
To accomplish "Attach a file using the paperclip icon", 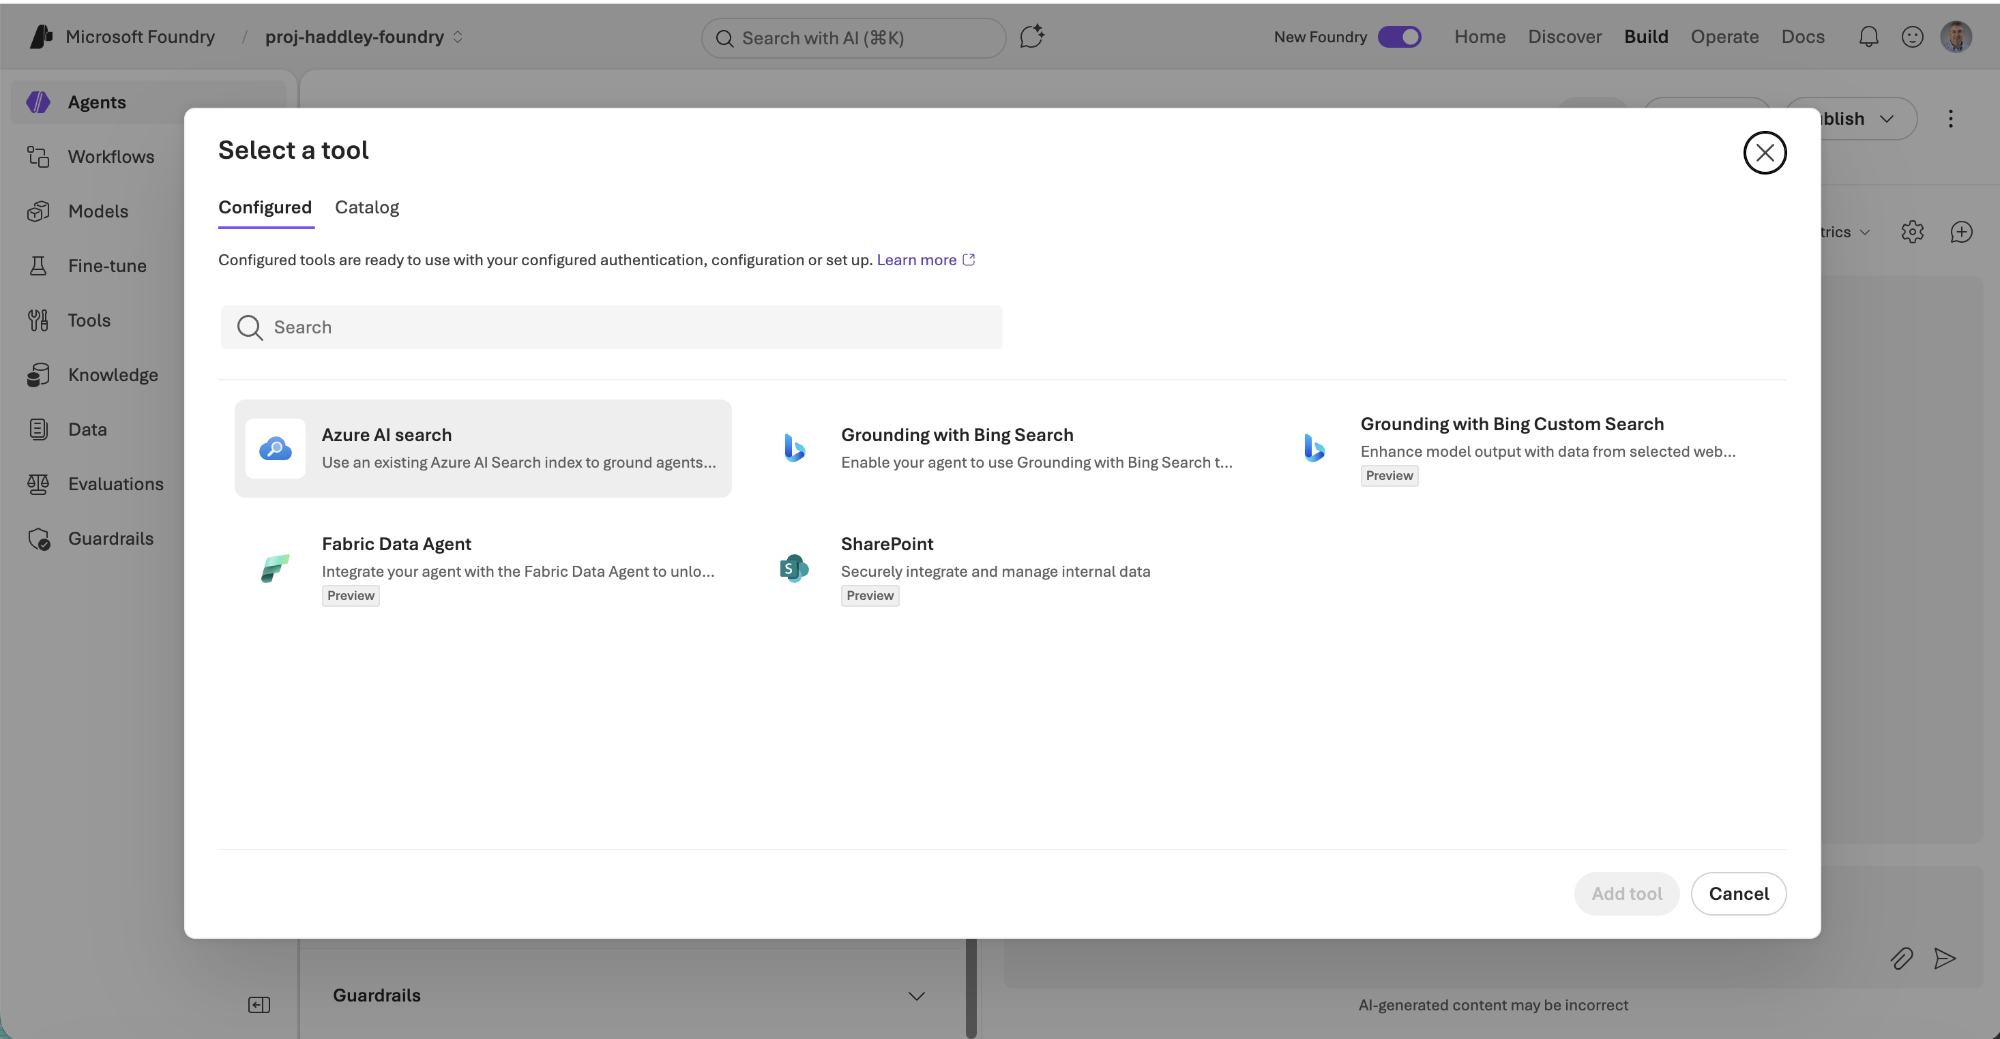I will [1901, 959].
